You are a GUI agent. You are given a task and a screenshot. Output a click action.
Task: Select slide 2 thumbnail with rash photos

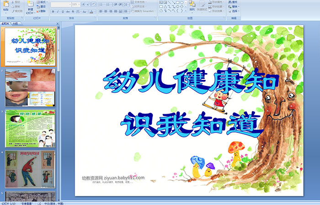[30, 88]
